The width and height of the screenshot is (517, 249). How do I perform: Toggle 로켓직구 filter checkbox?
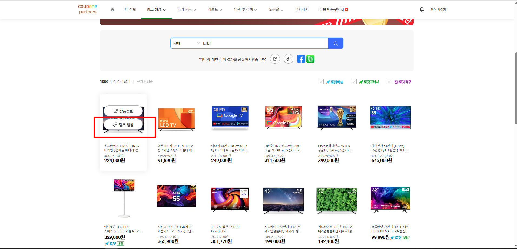(389, 81)
